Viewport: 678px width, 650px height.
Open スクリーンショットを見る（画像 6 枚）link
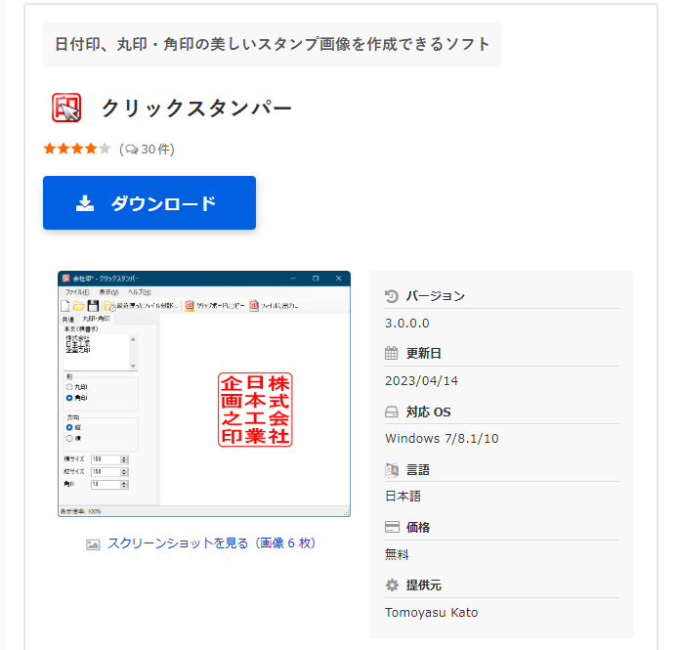point(211,543)
